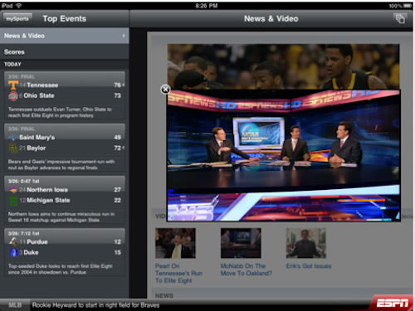Click the Ohio State team logo

click(13, 95)
